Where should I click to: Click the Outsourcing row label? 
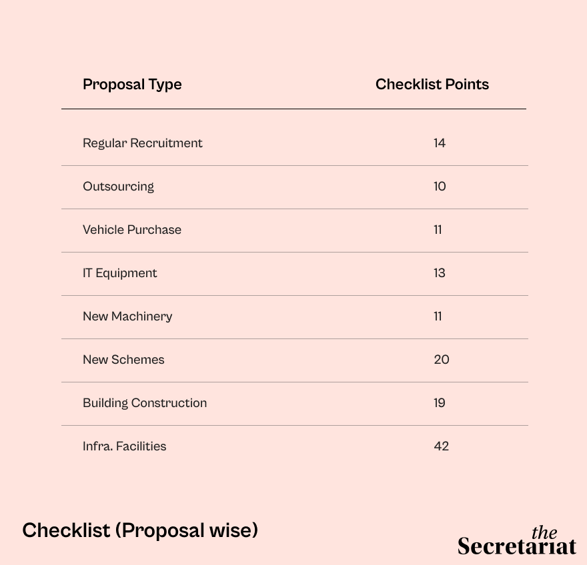pyautogui.click(x=118, y=187)
